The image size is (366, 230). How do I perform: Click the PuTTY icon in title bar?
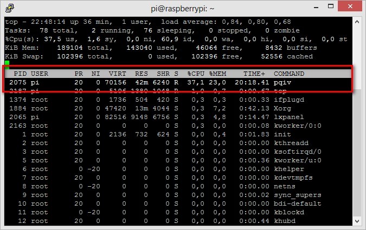(x=10, y=8)
